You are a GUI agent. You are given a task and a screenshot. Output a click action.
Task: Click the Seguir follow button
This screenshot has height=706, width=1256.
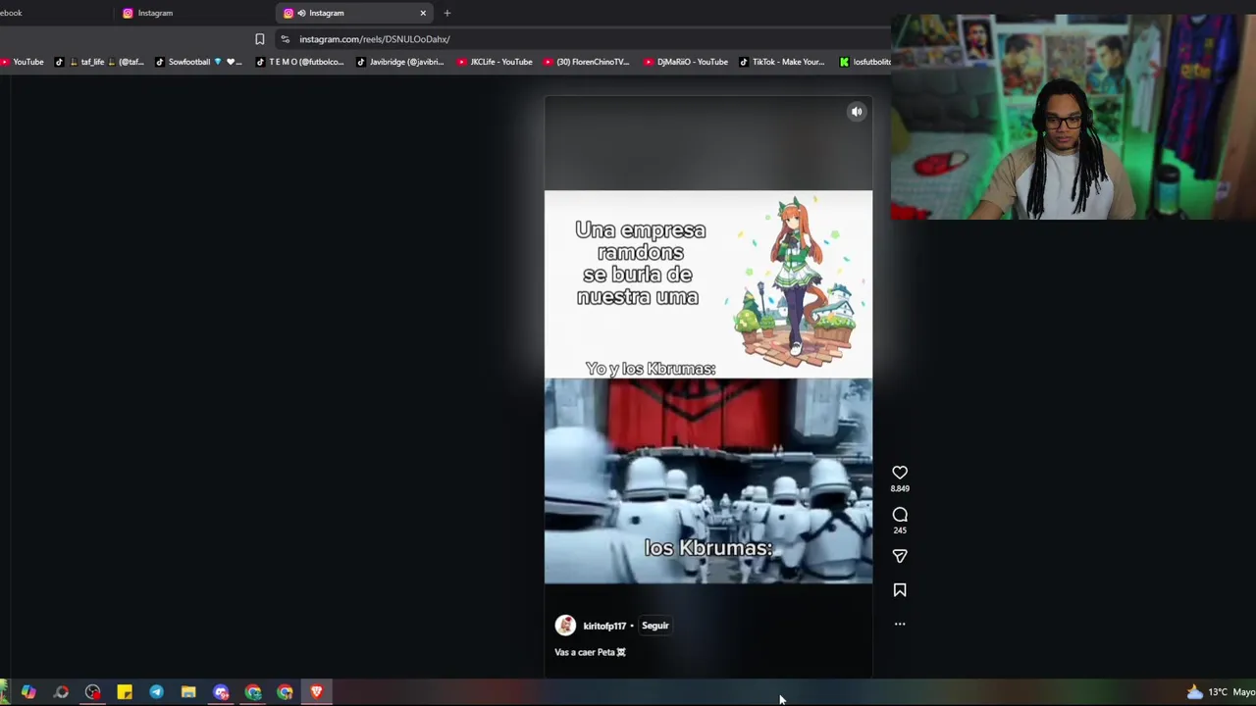tap(654, 626)
